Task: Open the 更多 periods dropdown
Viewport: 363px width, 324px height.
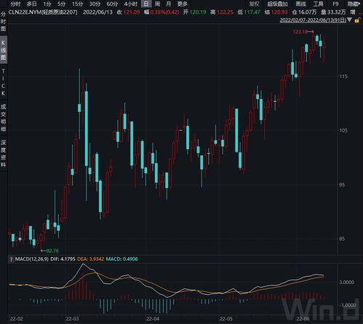Action: 183,4
